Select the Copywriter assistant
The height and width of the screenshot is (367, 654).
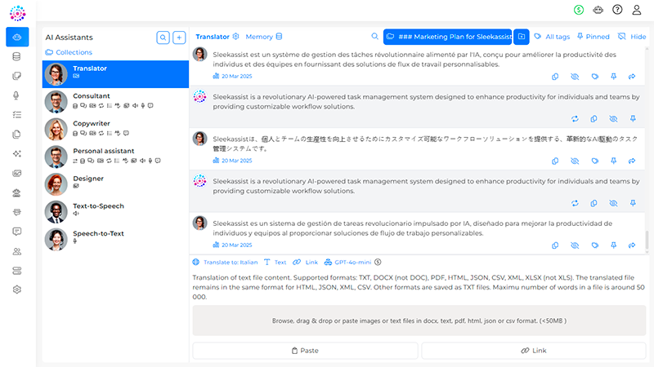115,129
